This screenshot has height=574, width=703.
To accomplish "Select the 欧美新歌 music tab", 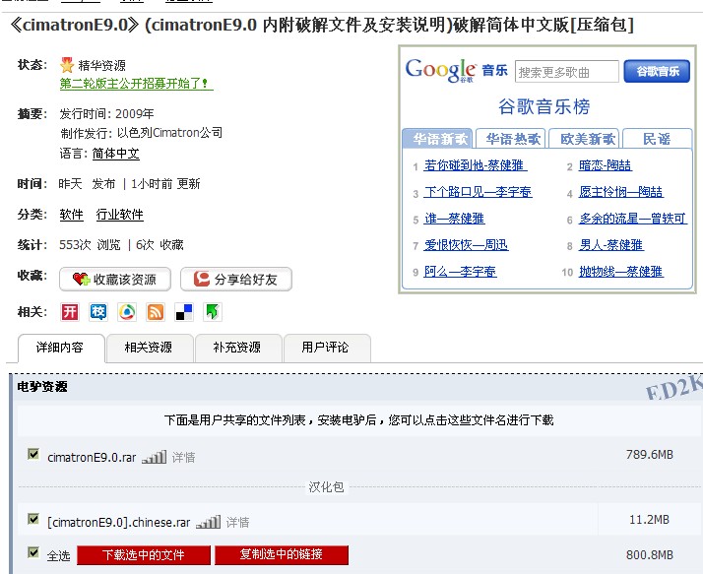I will 584,139.
